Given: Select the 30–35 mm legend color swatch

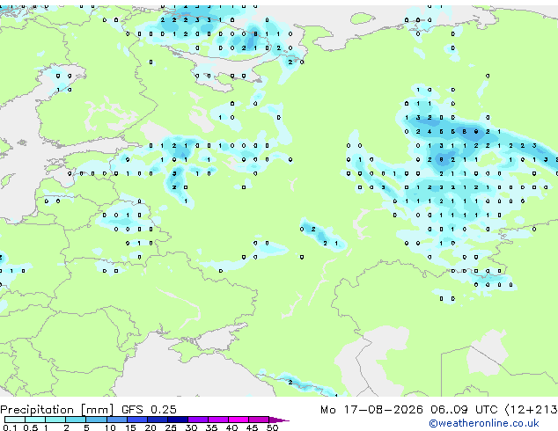Looking at the screenshot, I should click(x=197, y=420).
